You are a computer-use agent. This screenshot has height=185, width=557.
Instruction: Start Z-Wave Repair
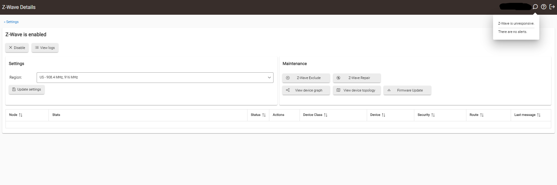pyautogui.click(x=357, y=78)
